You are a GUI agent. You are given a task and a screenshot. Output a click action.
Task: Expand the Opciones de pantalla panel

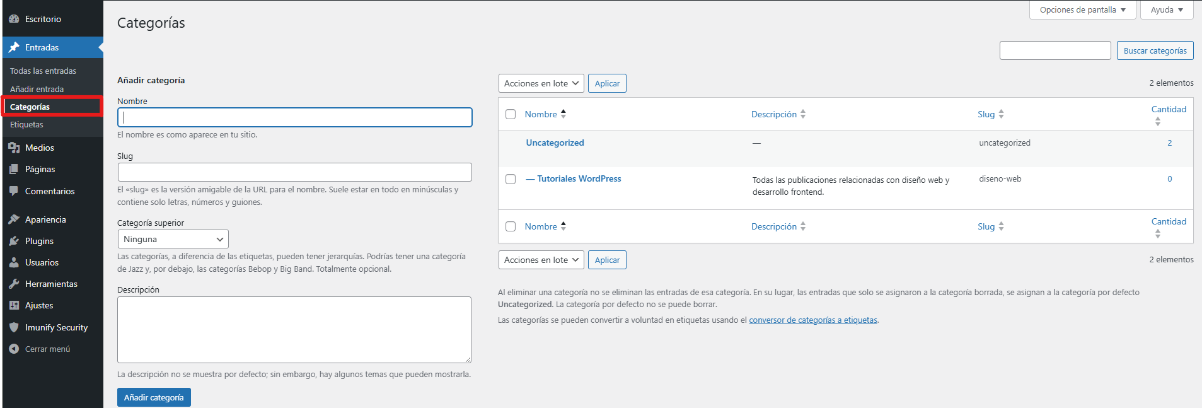coord(1082,10)
